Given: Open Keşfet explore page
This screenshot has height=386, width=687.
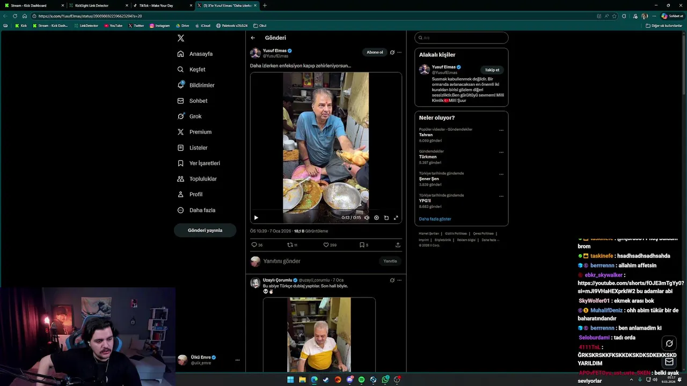Looking at the screenshot, I should click(x=192, y=69).
